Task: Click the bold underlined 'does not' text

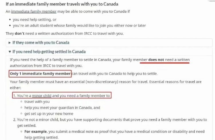Action: (x=156, y=60)
